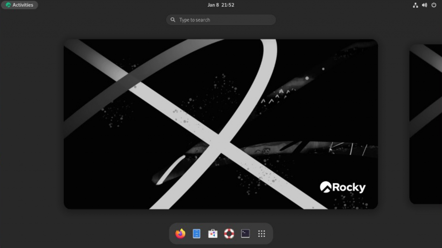Click the magnifier icon in search bar
The width and height of the screenshot is (442, 248).
[x=173, y=20]
